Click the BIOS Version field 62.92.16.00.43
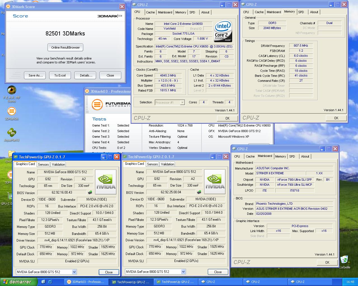The image size is (358, 286). pos(62,192)
